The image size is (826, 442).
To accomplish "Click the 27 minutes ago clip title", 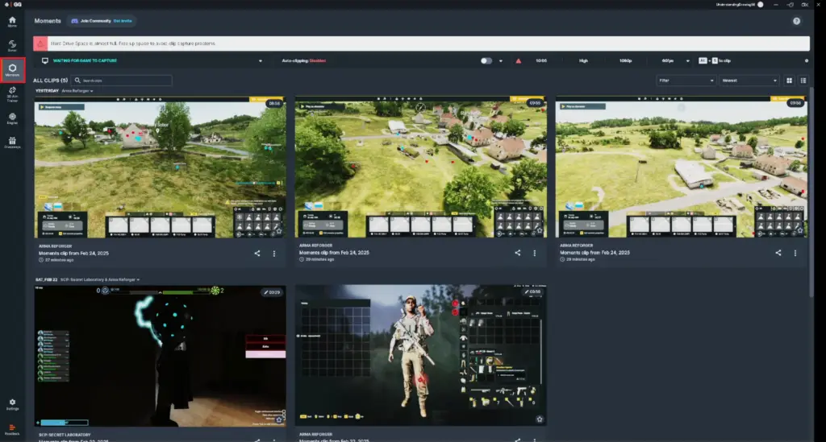I will (73, 254).
